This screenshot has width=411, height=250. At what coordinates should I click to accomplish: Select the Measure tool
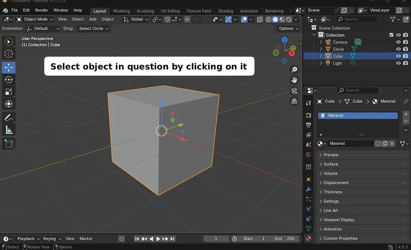(x=8, y=130)
